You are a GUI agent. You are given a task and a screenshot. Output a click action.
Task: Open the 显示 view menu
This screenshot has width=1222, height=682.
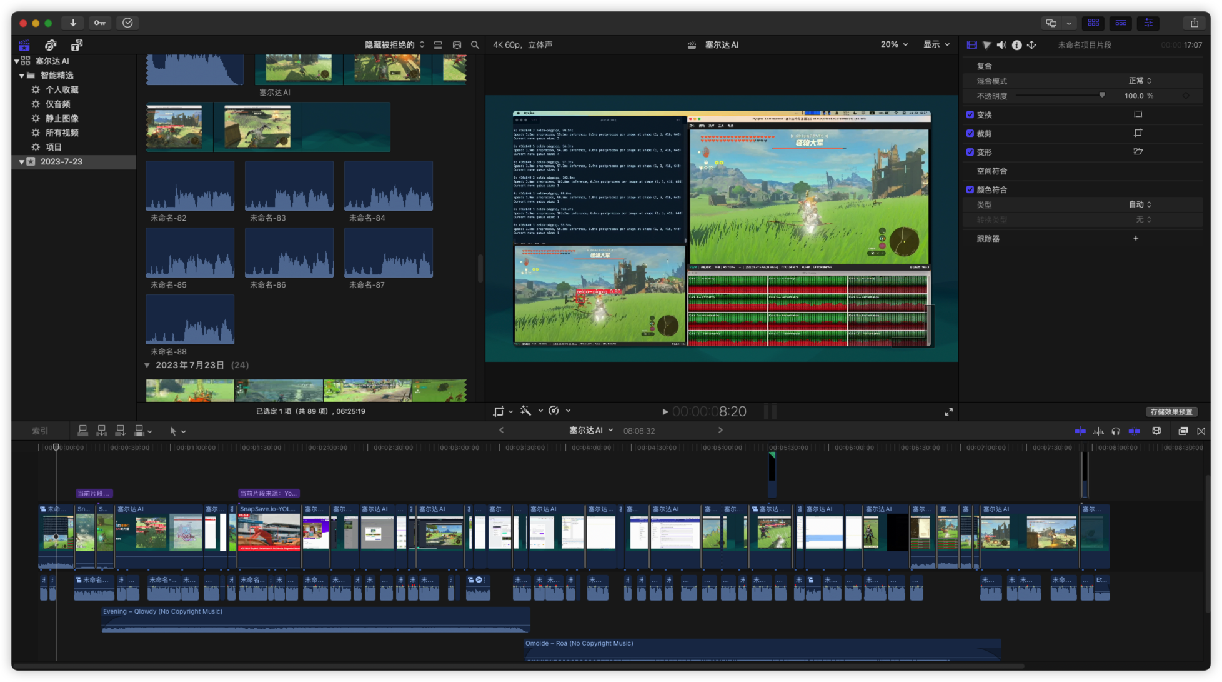(x=936, y=44)
